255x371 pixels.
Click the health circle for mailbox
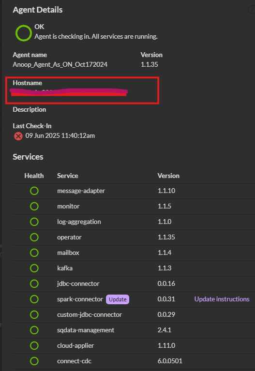[x=34, y=252]
